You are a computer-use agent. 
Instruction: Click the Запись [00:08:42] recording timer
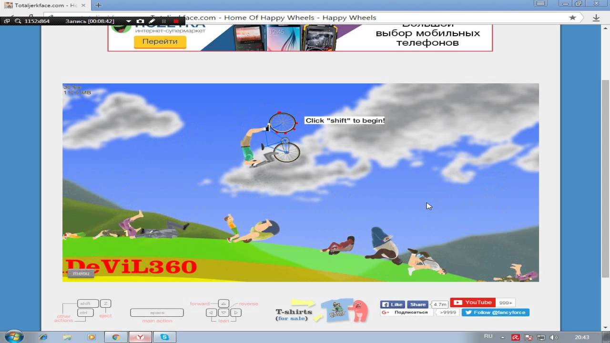[x=90, y=21]
